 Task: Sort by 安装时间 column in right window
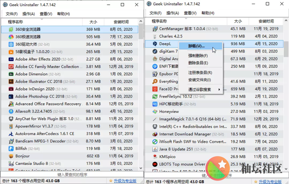(266, 21)
